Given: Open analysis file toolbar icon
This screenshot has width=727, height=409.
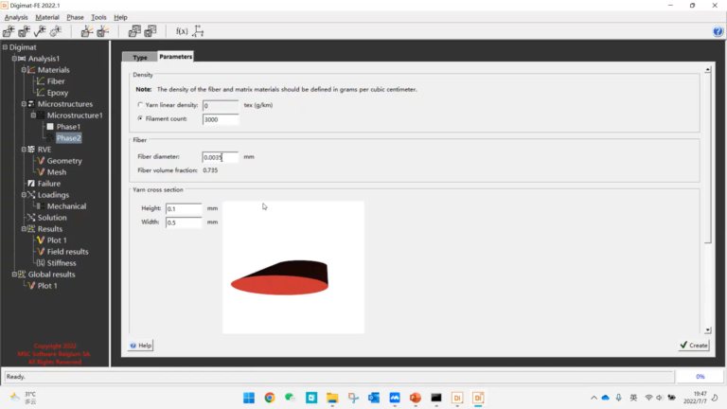Looking at the screenshot, I should [9, 31].
